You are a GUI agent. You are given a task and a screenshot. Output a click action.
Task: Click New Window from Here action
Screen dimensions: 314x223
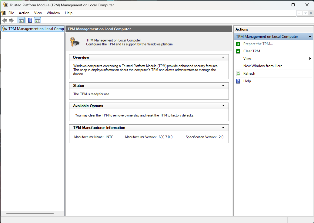[263, 66]
